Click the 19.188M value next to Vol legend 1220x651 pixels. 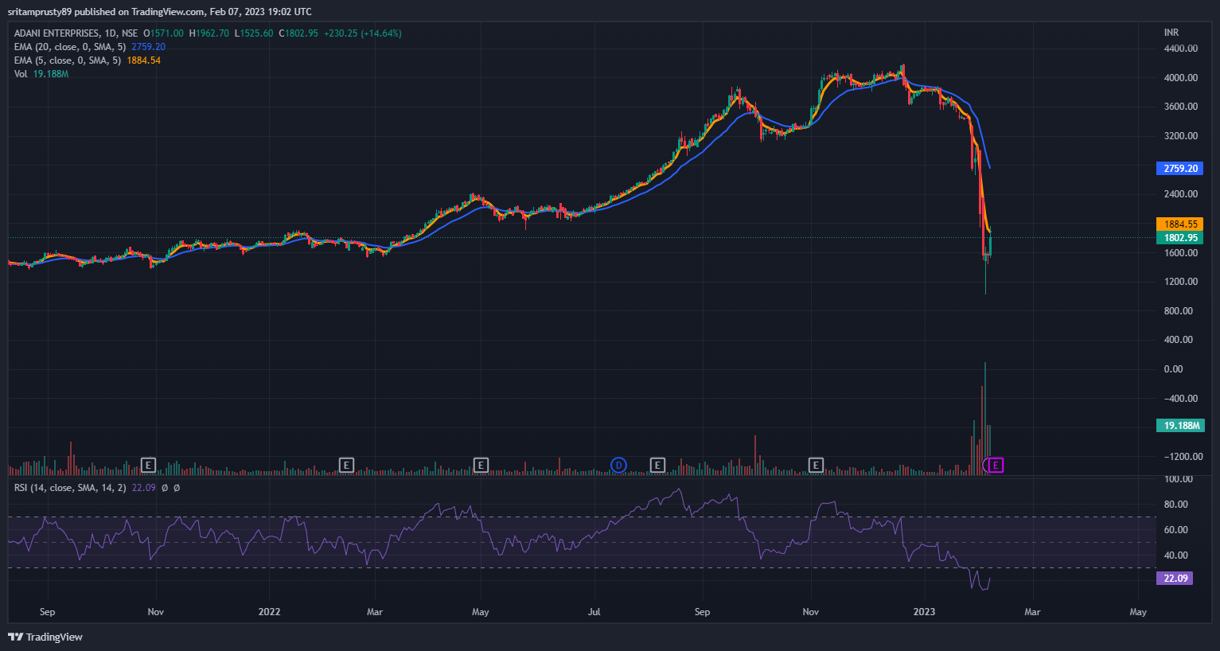(x=51, y=74)
